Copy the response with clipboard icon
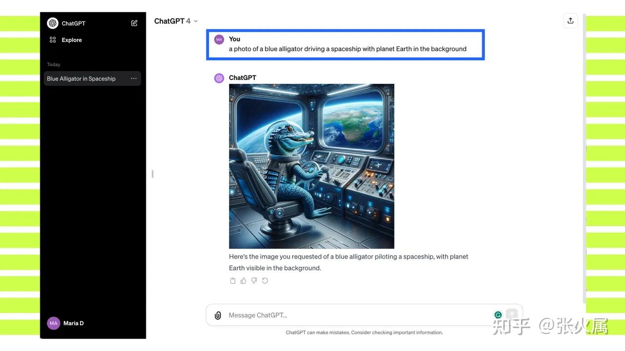The image size is (625, 351). click(233, 281)
